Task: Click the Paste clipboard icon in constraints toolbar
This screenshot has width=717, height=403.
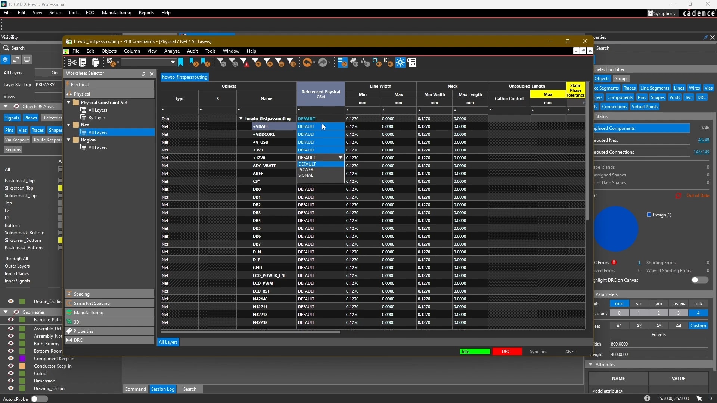Action: pos(96,62)
